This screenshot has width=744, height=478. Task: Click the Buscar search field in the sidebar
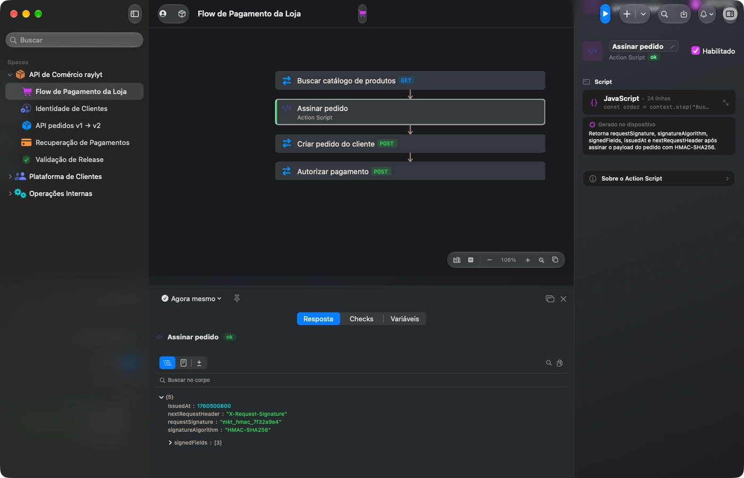(74, 40)
